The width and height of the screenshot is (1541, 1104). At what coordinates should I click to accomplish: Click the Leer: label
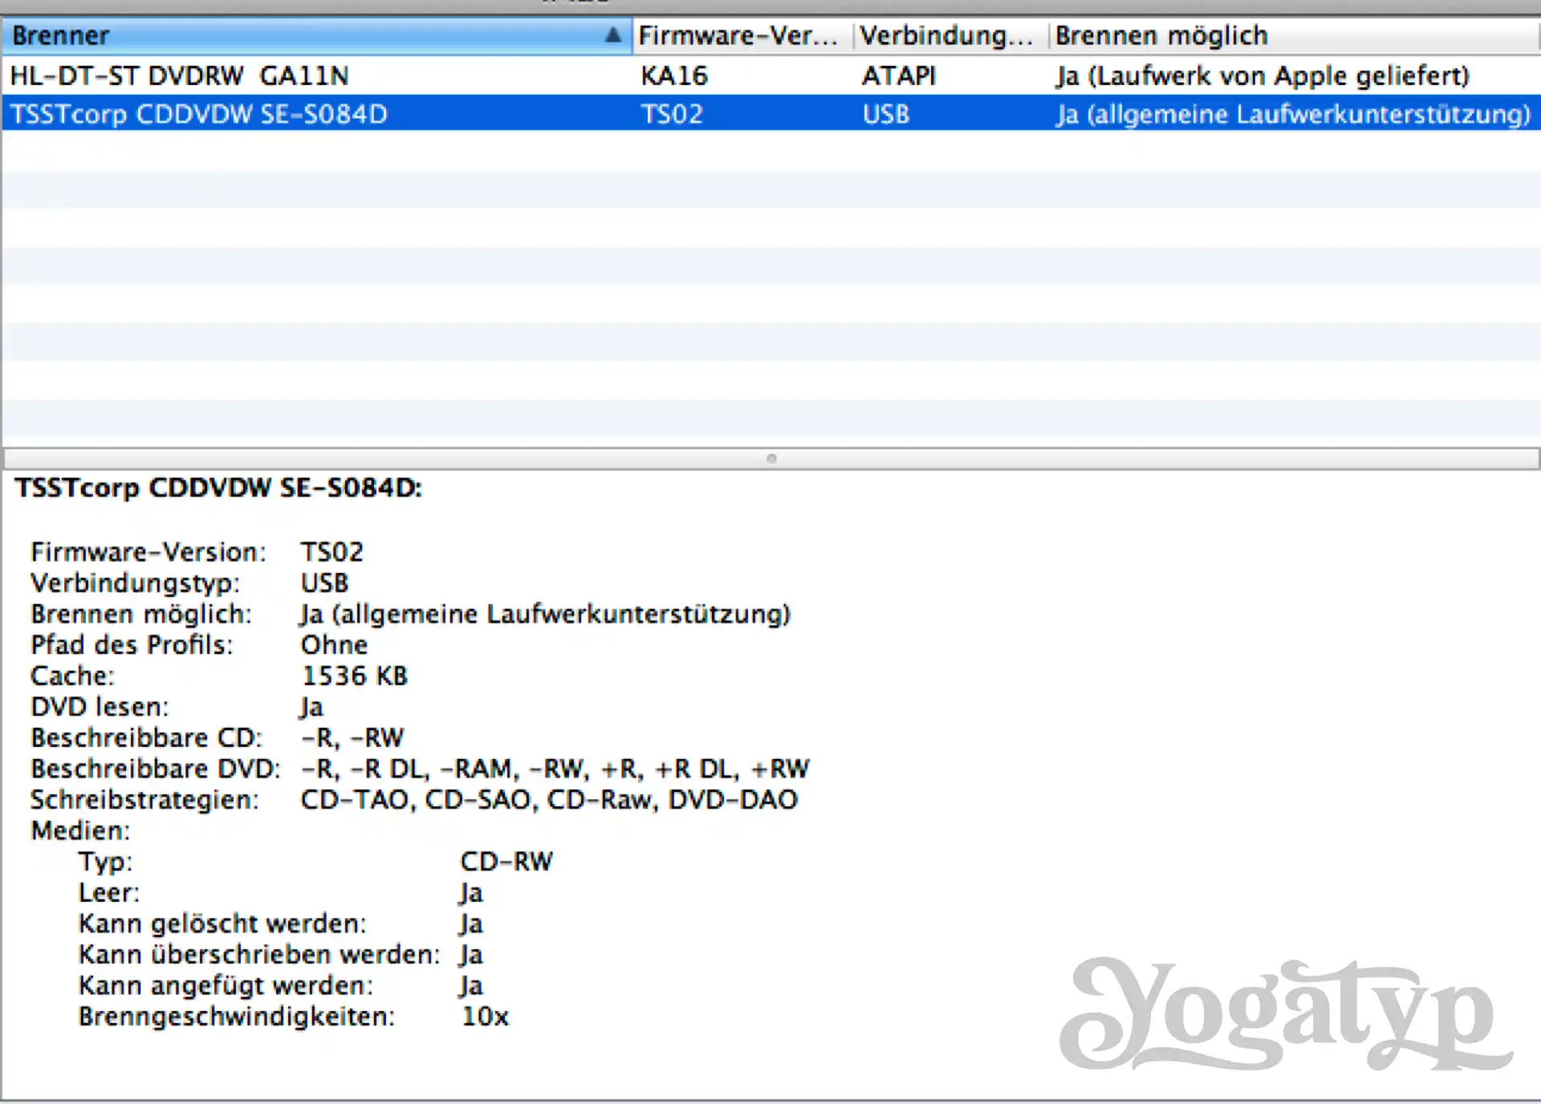(109, 893)
